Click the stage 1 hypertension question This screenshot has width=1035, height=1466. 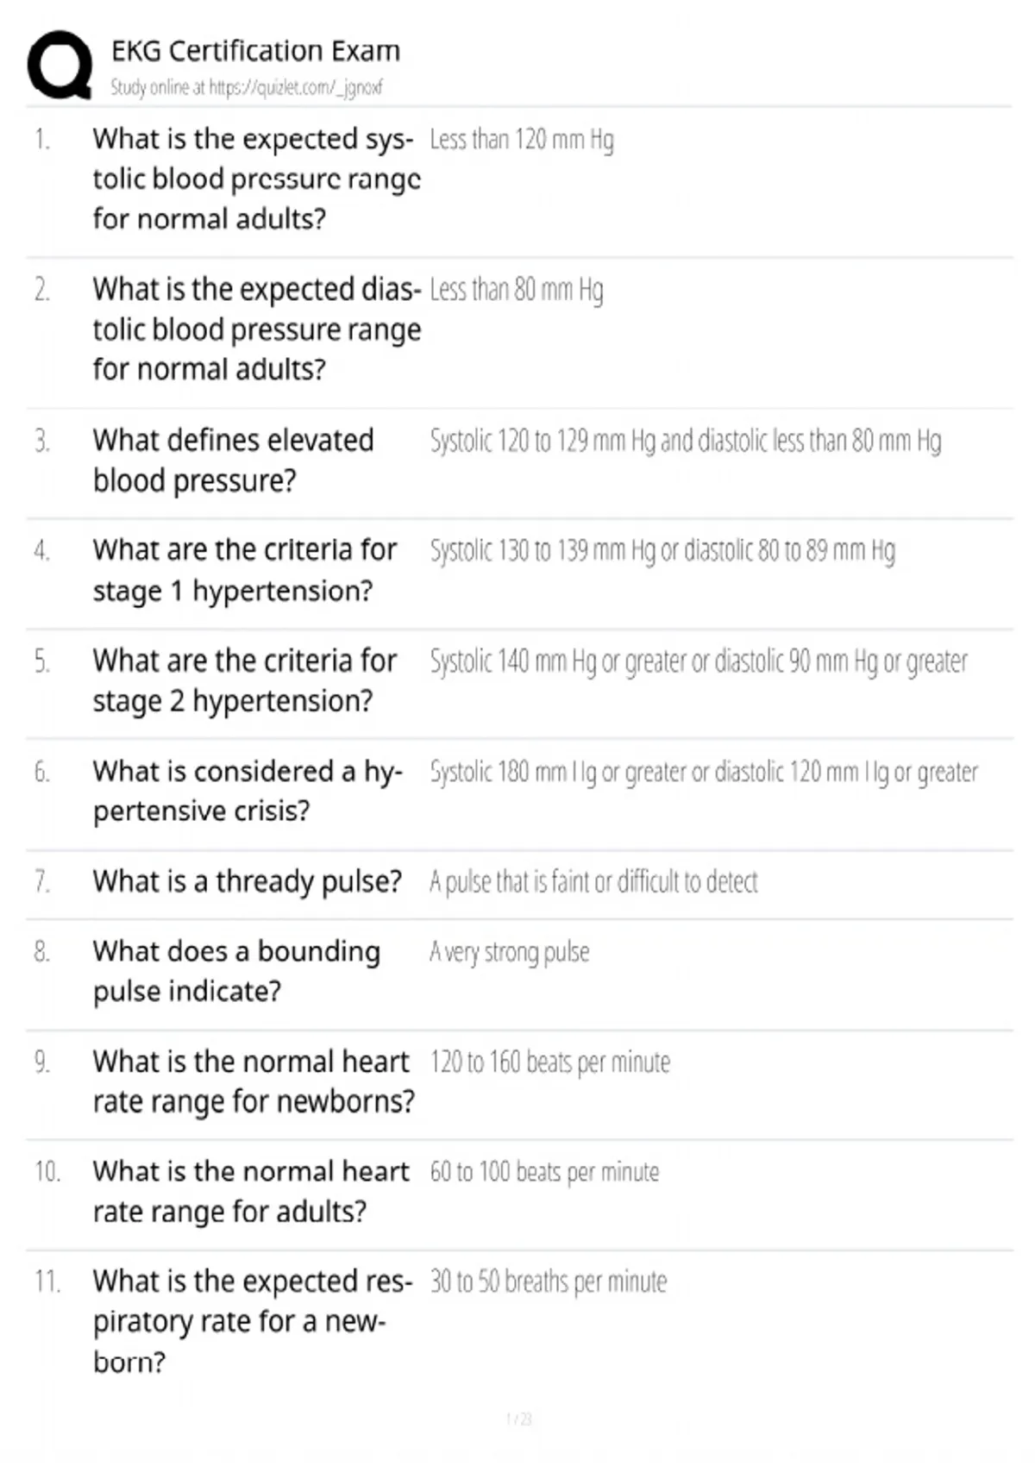click(245, 570)
